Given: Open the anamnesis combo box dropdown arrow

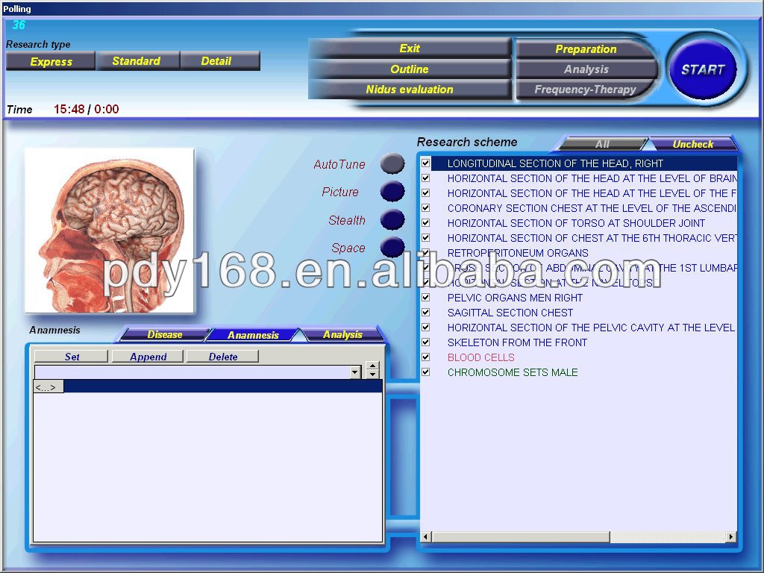Looking at the screenshot, I should pos(355,373).
